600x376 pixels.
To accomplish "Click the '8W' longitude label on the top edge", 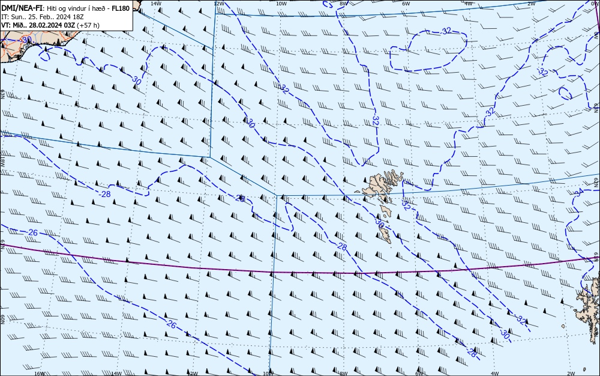I will (x=344, y=3).
